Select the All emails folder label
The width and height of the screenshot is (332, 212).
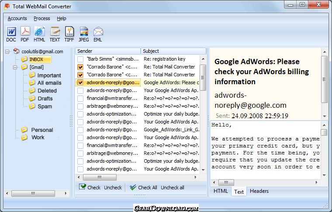click(x=49, y=83)
